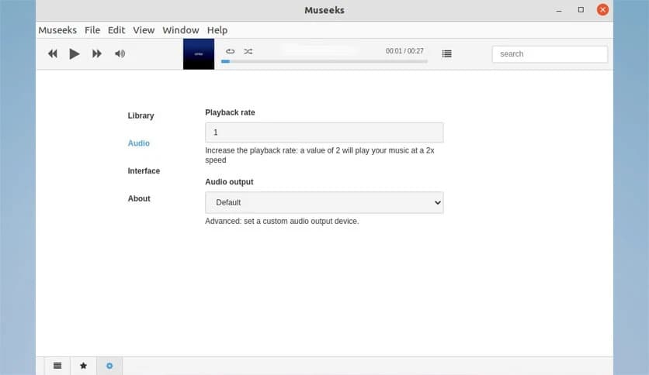
Task: Toggle the repeat playback icon
Action: point(230,51)
